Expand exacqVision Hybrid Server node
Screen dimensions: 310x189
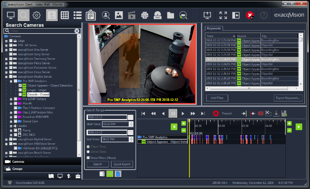(x=6, y=139)
